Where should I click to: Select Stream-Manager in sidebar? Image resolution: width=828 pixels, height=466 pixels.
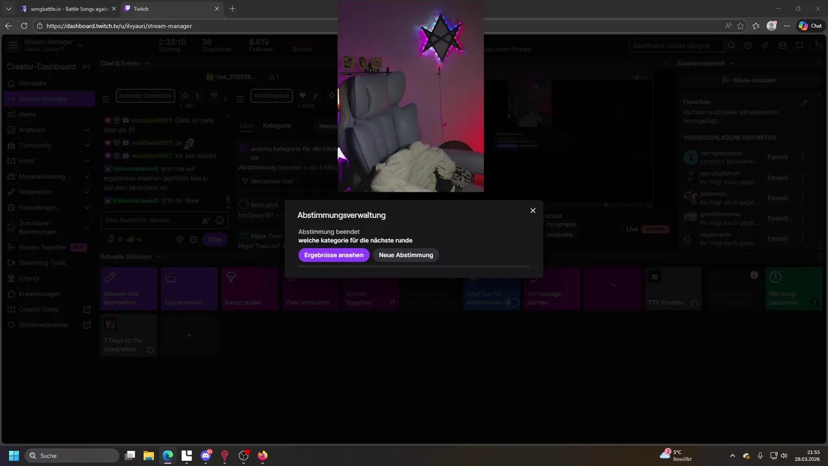pos(49,99)
